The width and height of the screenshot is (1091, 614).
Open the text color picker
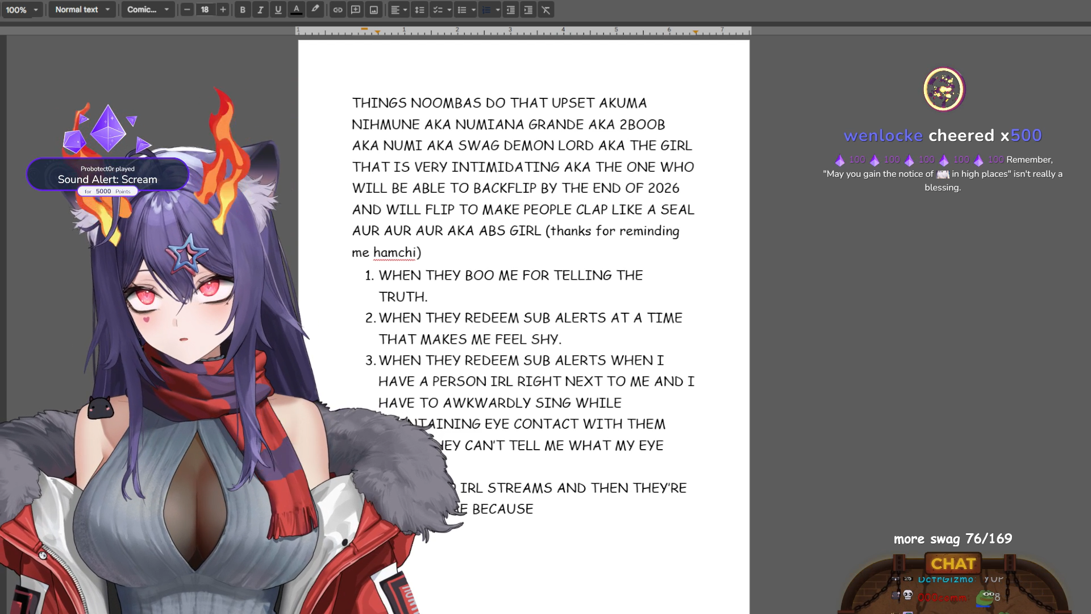297,10
